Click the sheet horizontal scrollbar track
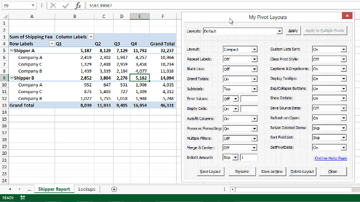 [294, 190]
